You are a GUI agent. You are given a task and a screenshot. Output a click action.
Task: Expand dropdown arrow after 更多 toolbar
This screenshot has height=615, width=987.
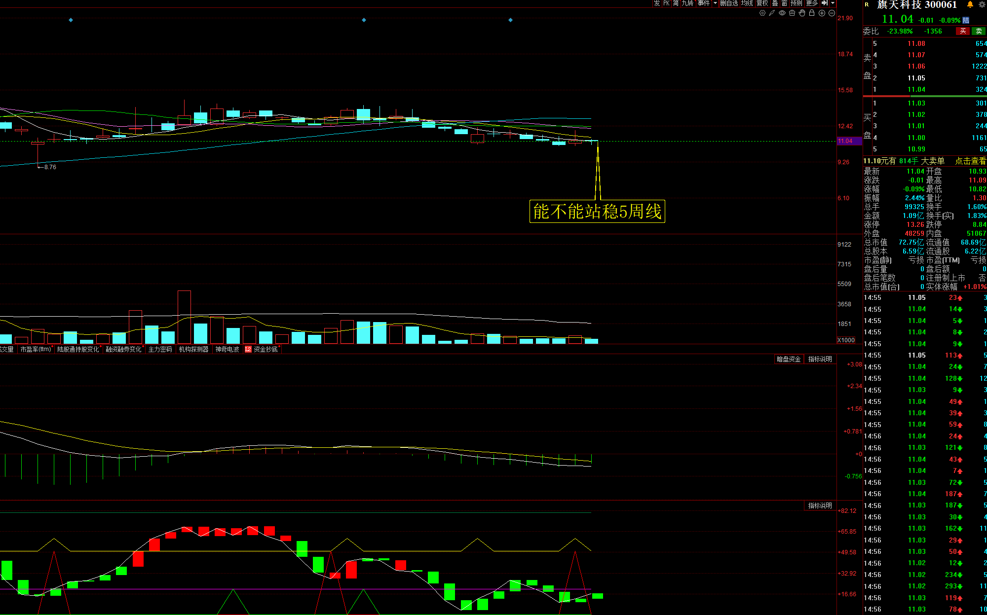[833, 3]
